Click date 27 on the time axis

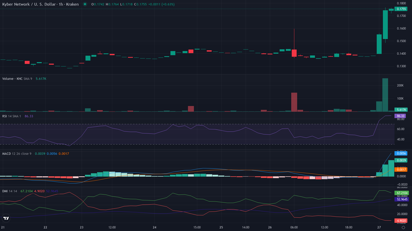click(x=379, y=227)
